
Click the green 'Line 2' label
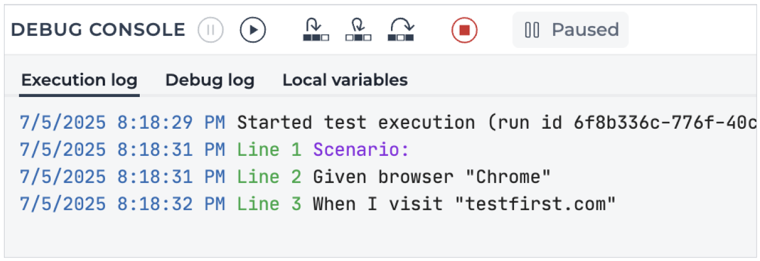tap(269, 177)
